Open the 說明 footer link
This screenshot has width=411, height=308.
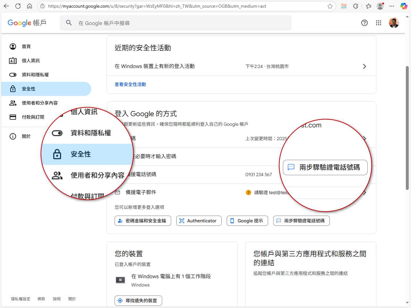(57, 299)
